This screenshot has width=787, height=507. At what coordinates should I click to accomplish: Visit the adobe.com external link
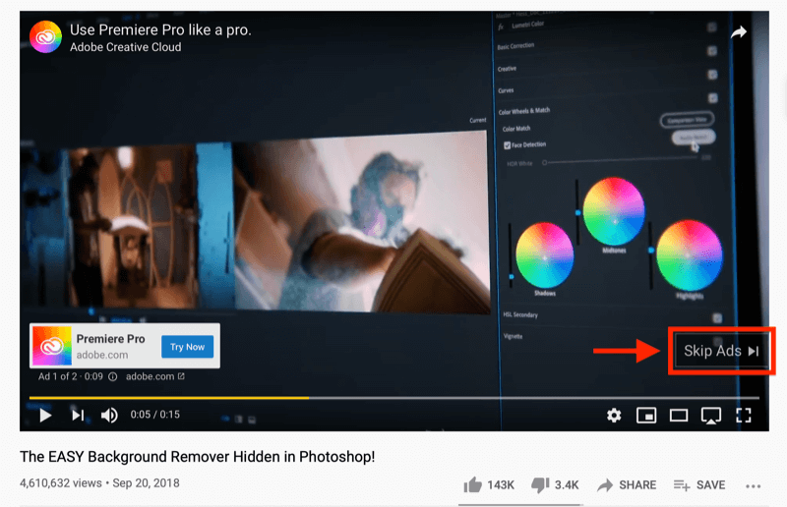pos(155,376)
